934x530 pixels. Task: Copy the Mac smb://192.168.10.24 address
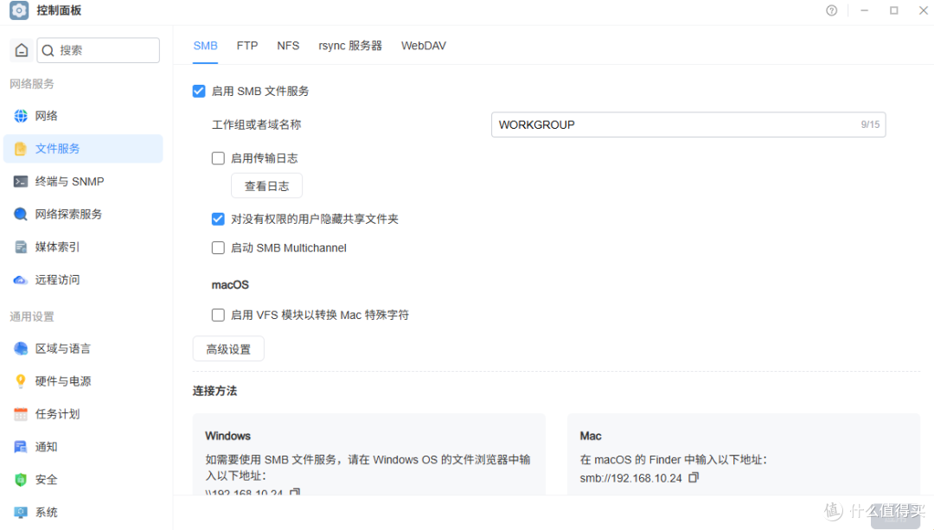(x=694, y=477)
